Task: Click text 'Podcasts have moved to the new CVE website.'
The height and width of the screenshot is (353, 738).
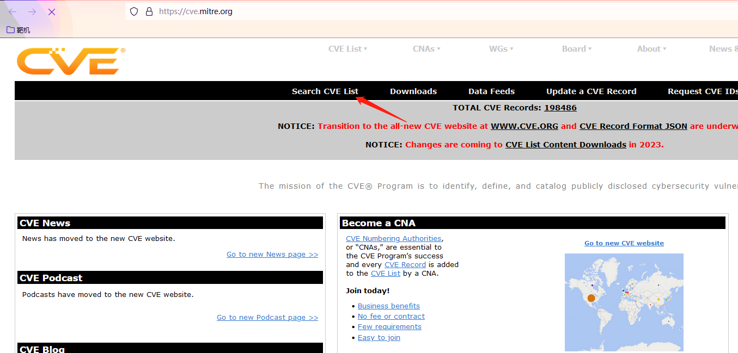Action: [108, 295]
